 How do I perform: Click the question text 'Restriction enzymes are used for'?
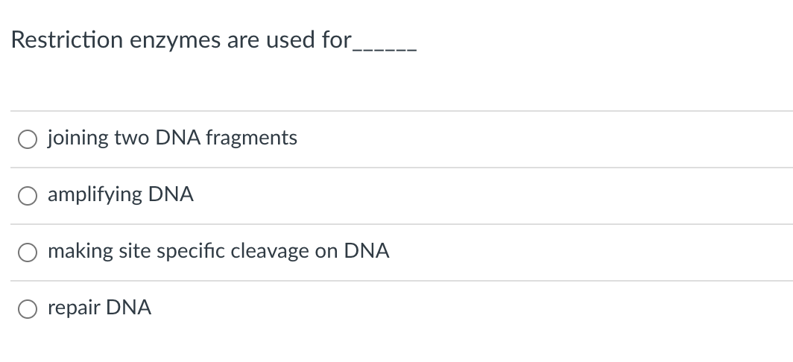pos(181,40)
